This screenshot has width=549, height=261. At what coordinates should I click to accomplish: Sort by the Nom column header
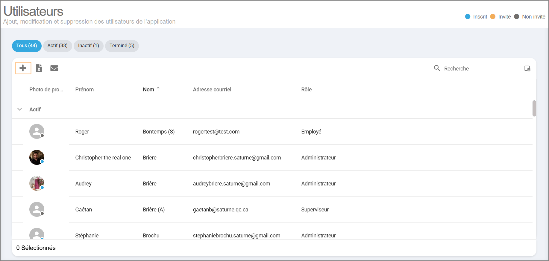149,90
